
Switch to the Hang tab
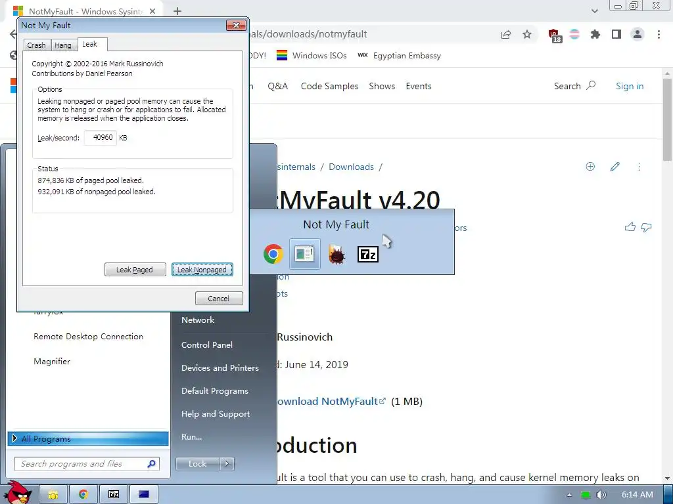coord(63,45)
